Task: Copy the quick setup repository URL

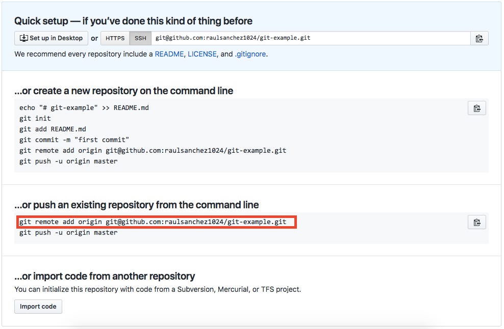Action: coord(479,38)
